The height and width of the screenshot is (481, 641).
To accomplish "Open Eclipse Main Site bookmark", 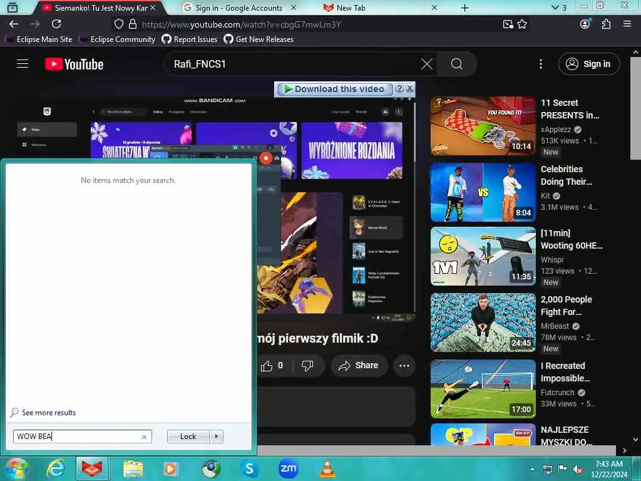I will (x=39, y=39).
